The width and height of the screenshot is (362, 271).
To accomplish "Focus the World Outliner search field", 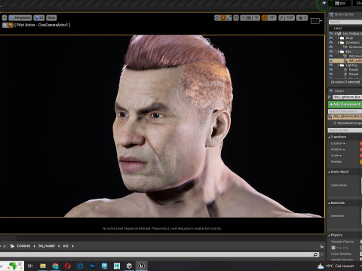I will pyautogui.click(x=345, y=22).
